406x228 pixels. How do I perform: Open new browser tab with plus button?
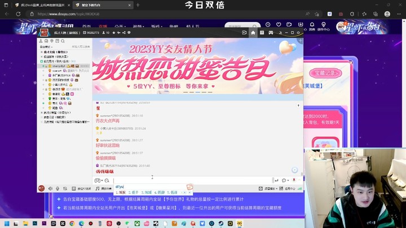pyautogui.click(x=138, y=5)
